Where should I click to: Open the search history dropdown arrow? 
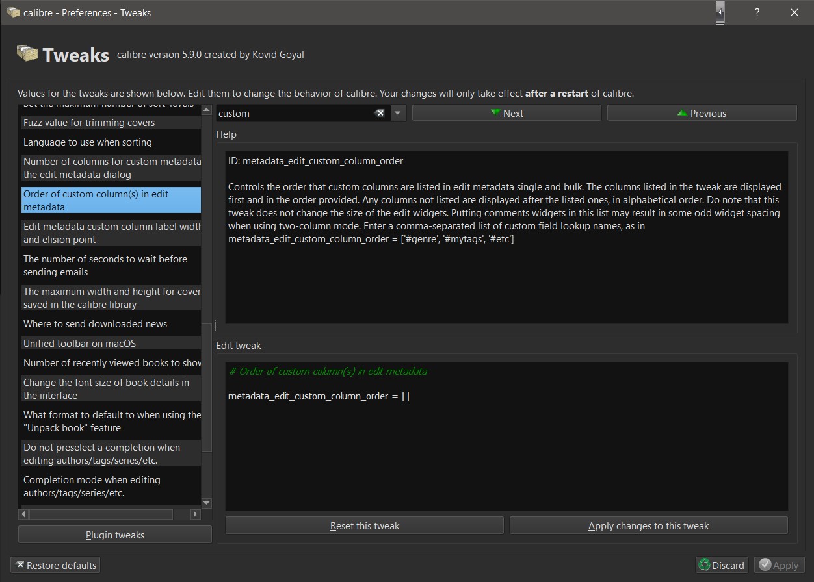[x=399, y=113]
